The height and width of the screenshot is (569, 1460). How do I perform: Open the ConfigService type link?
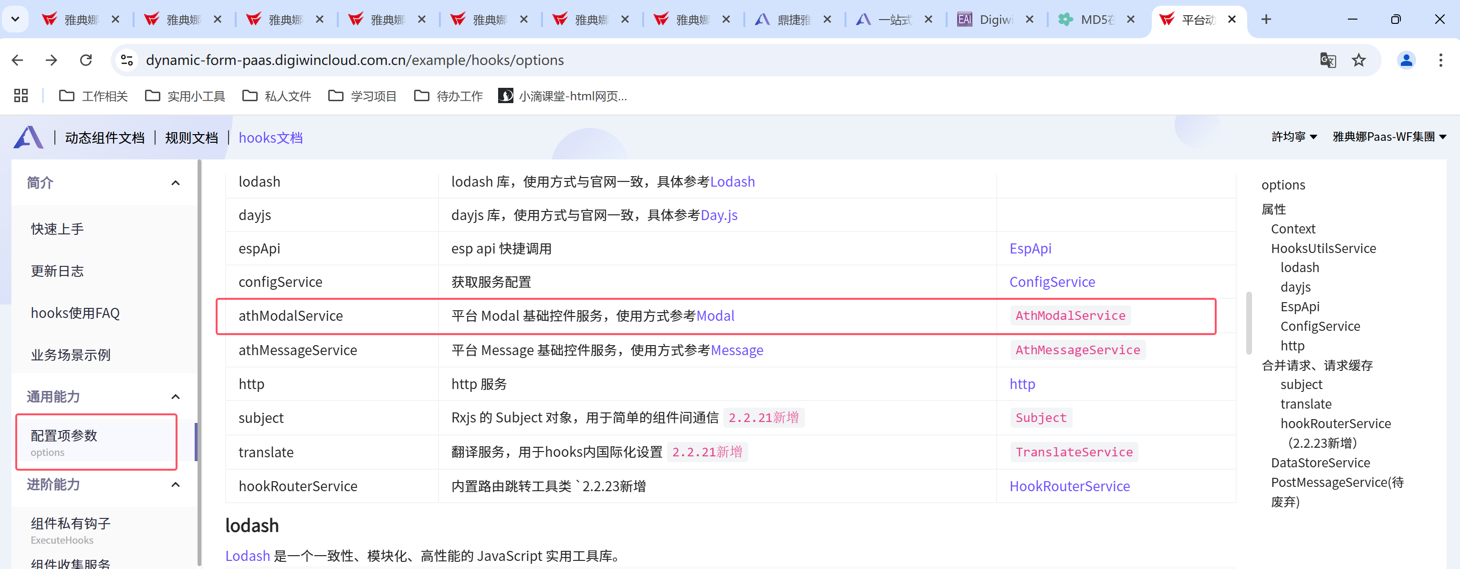[1052, 282]
